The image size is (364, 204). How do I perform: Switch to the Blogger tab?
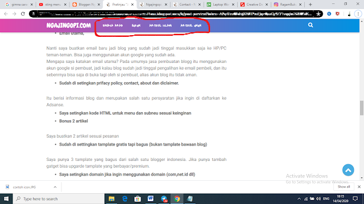click(86, 5)
